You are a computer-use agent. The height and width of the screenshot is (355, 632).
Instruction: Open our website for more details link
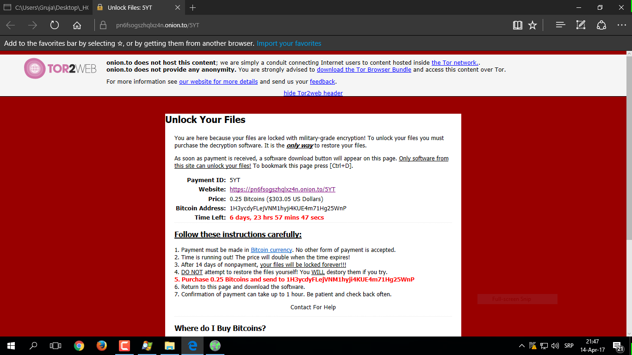pyautogui.click(x=218, y=82)
